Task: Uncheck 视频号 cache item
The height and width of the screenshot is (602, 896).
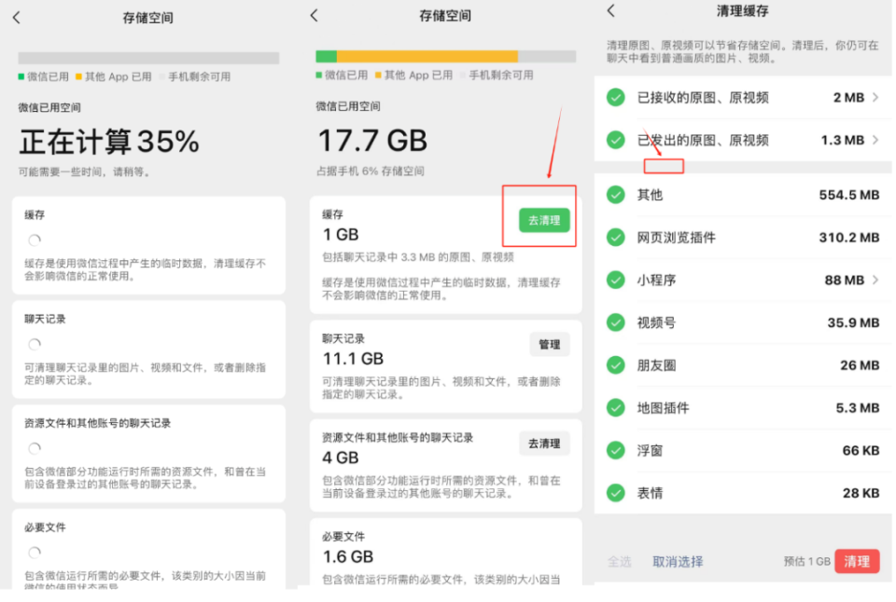Action: [615, 322]
